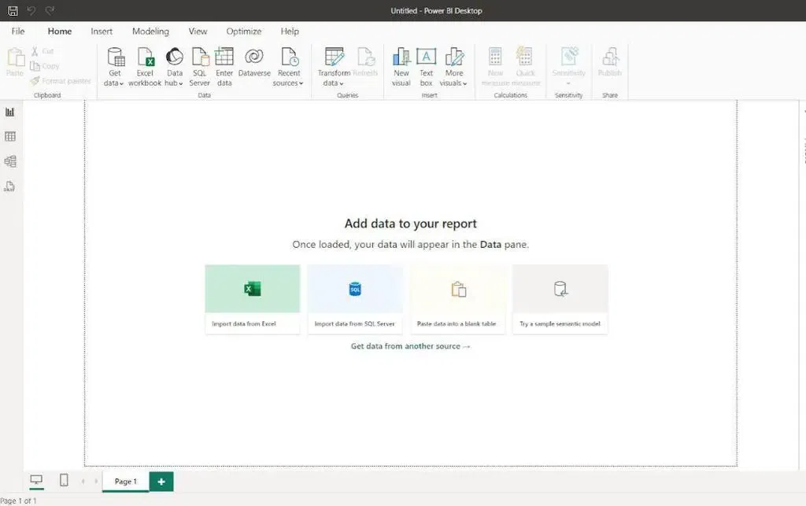The width and height of the screenshot is (806, 506).
Task: Open the View ribbon tab
Action: point(198,31)
